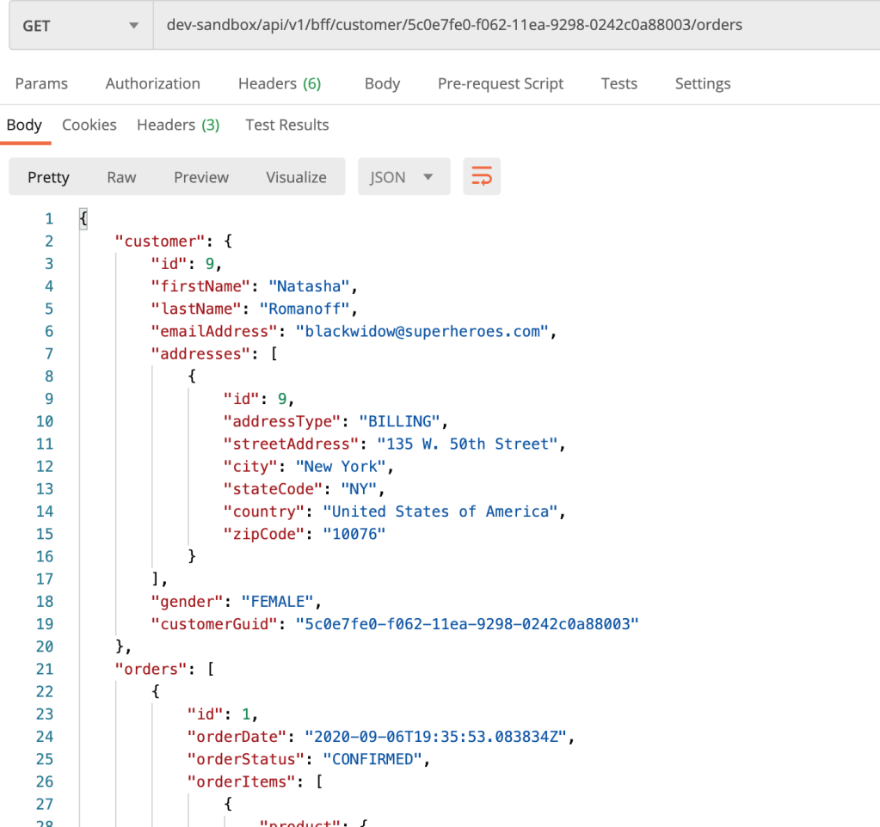Switch to the Params tab
This screenshot has height=827, width=880.
41,83
